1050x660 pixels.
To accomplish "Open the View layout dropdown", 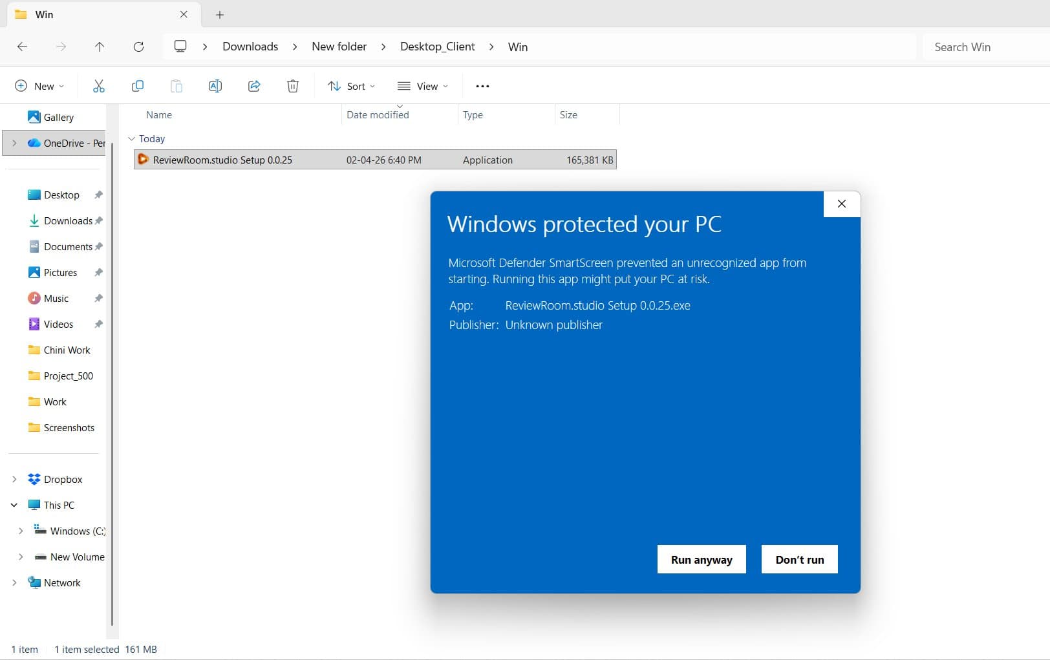I will point(423,86).
